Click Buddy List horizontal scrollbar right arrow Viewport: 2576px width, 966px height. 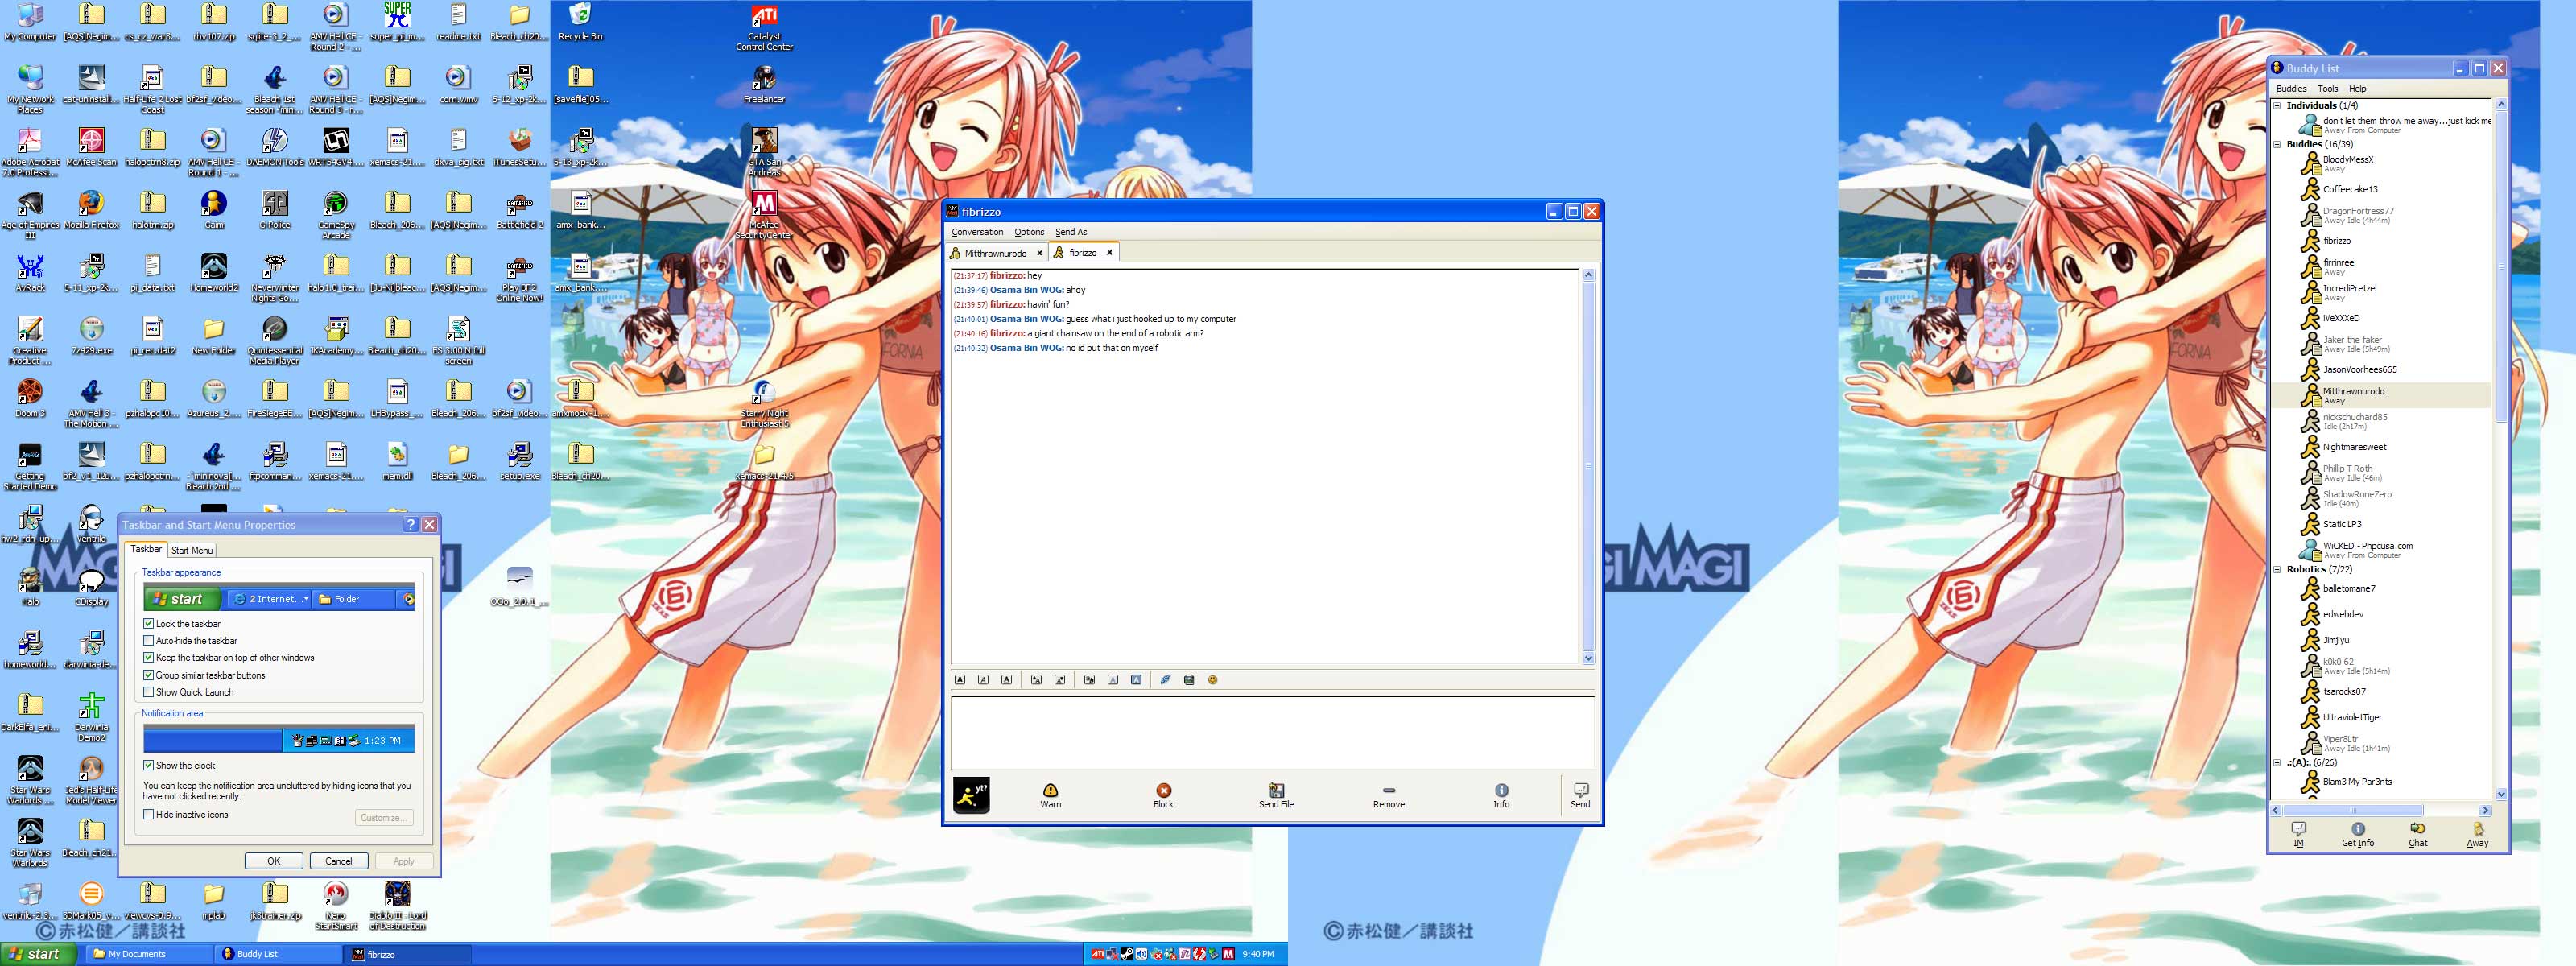tap(2485, 810)
